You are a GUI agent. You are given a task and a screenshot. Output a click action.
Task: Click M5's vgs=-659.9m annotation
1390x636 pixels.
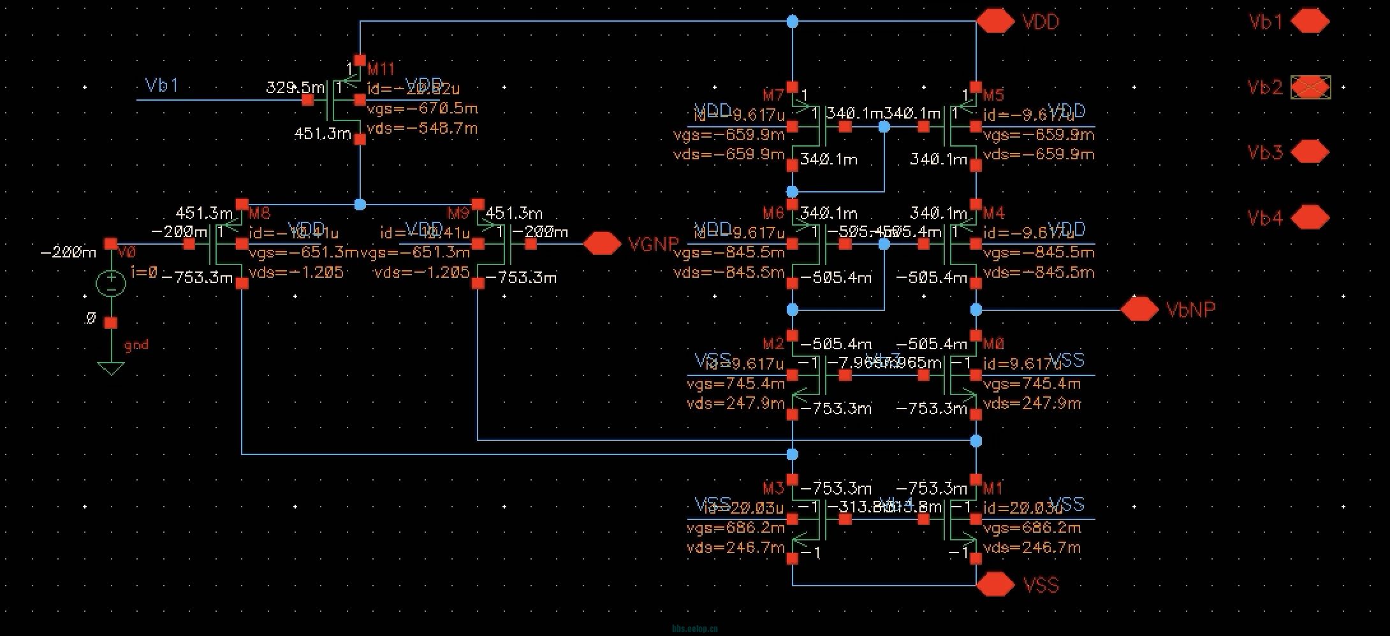coord(1039,135)
